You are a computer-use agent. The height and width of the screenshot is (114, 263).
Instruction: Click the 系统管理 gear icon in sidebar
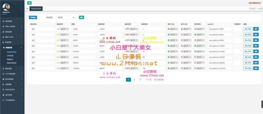(3, 21)
